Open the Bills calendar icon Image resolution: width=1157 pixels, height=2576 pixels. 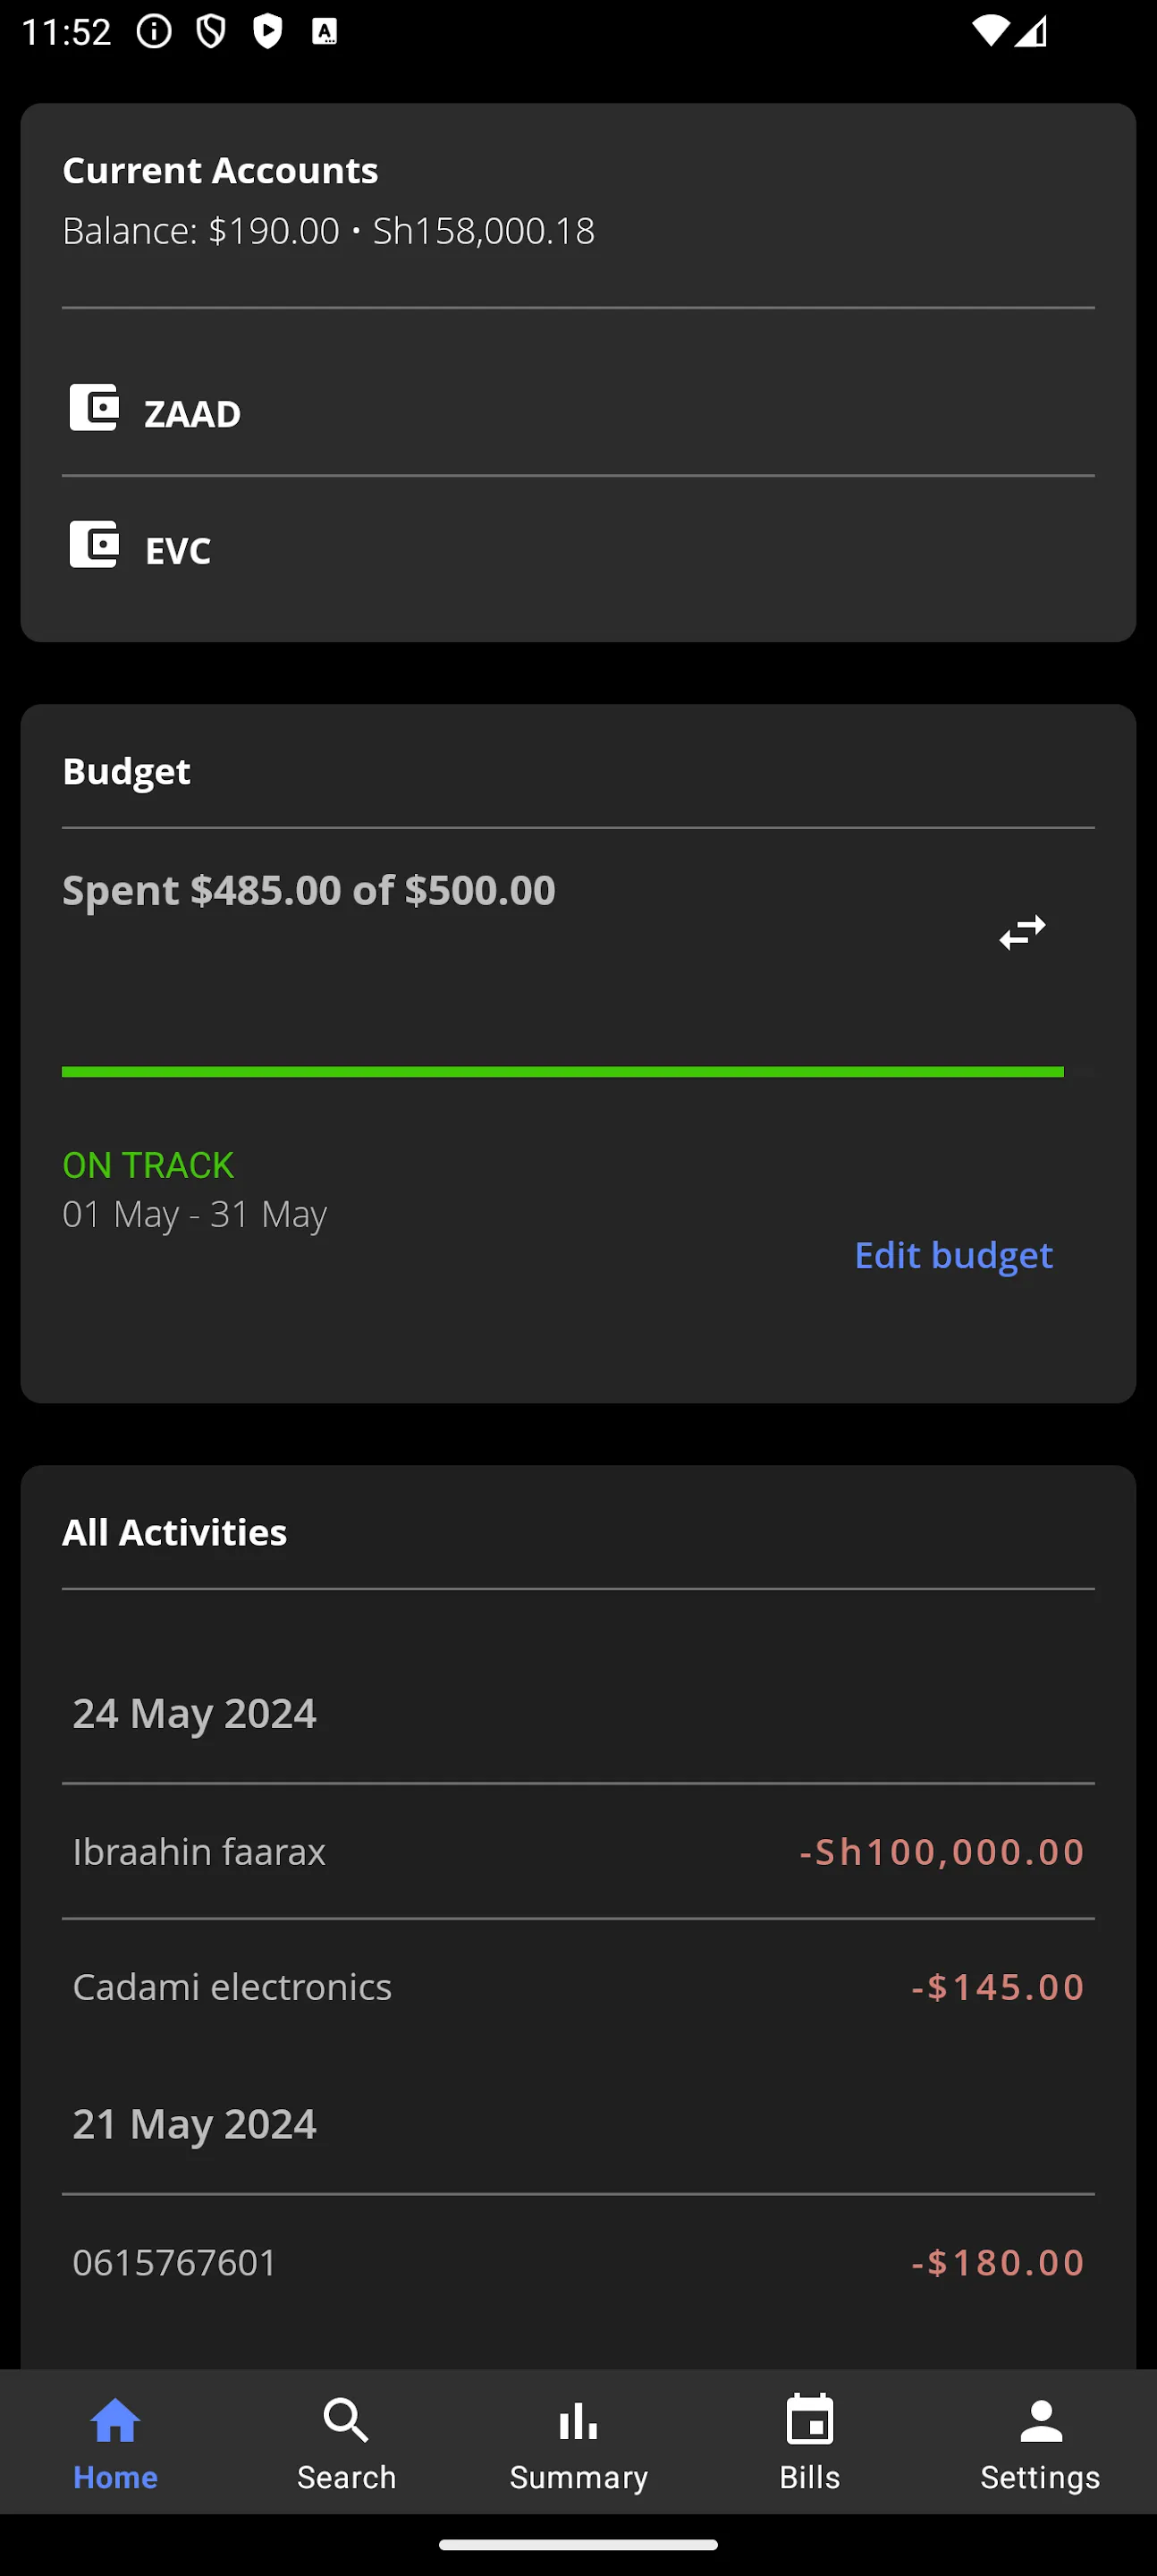click(x=809, y=2422)
